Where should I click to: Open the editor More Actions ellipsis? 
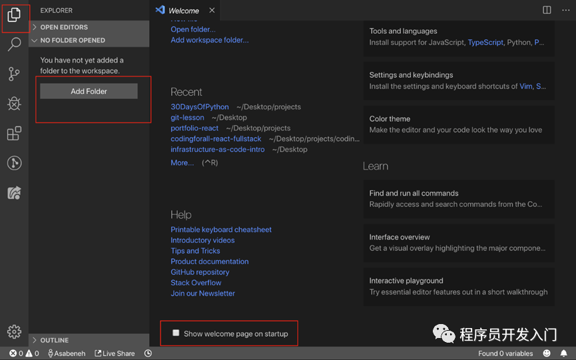[x=566, y=10]
